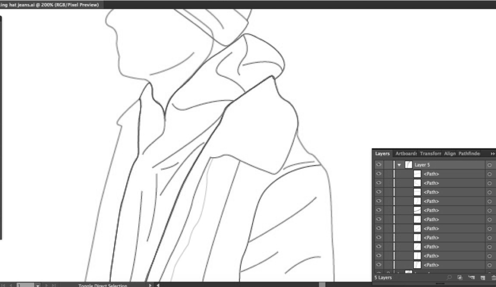
Task: Click the target circle of the first Path
Action: 489,174
